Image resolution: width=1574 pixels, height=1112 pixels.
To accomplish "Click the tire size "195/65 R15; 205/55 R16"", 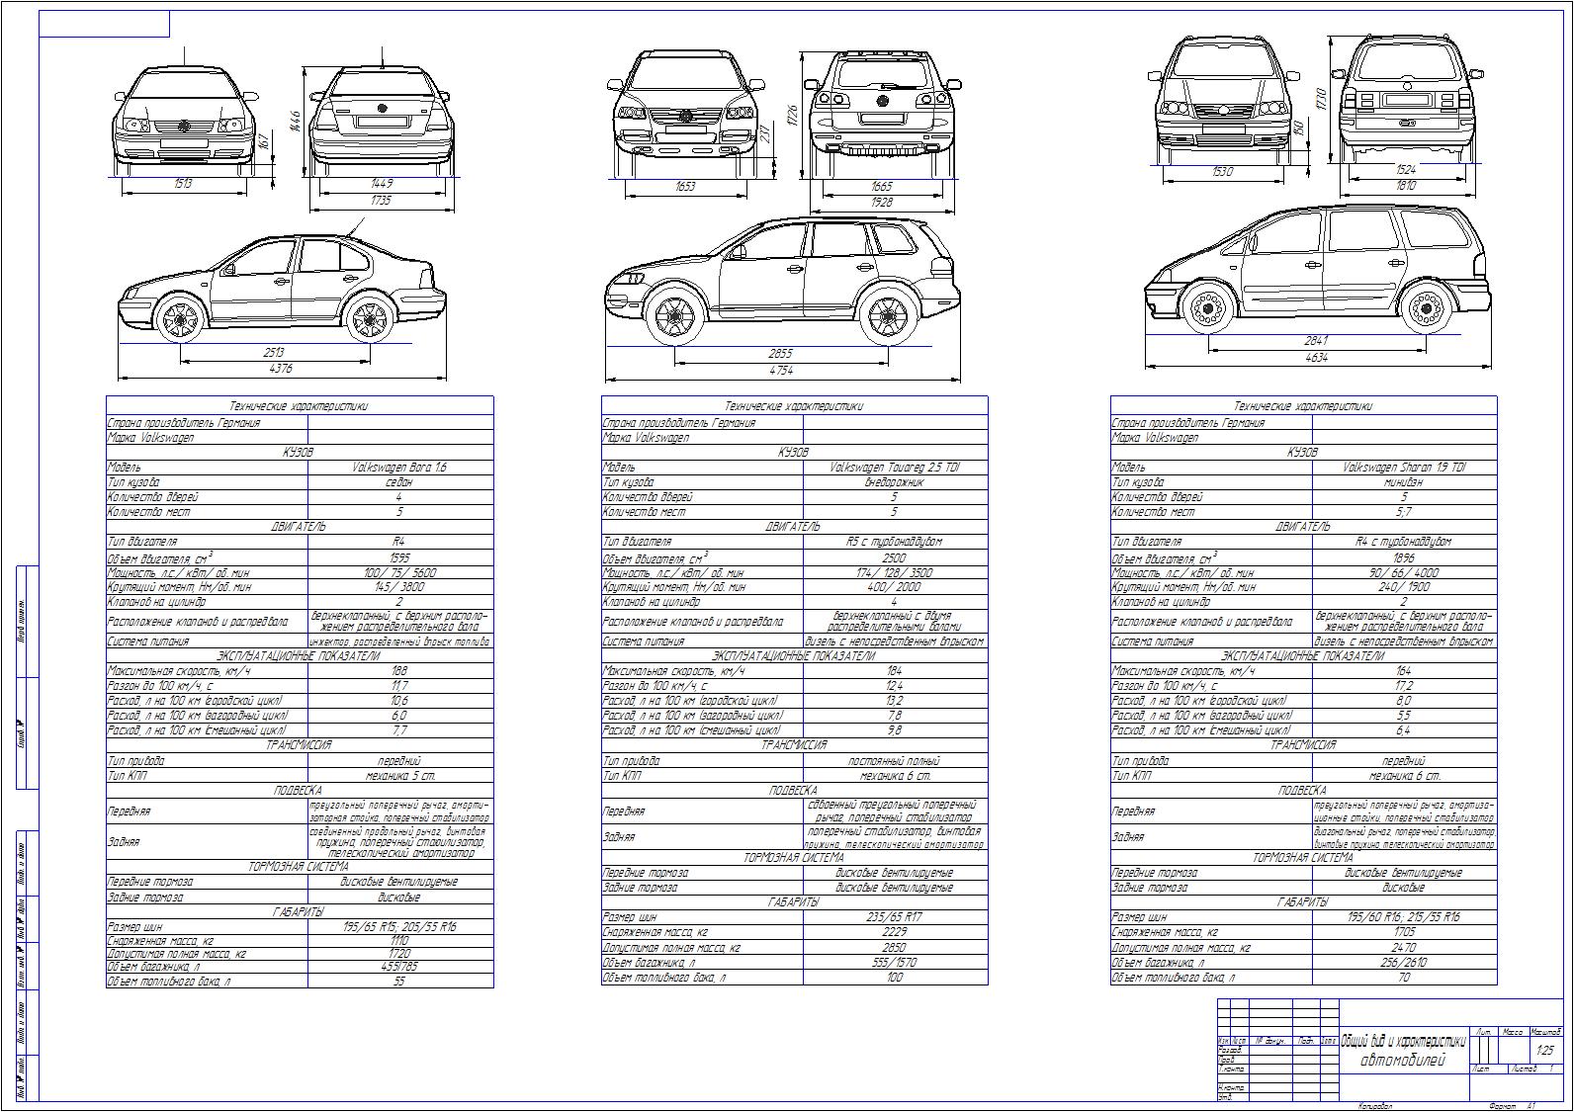I will pyautogui.click(x=399, y=927).
